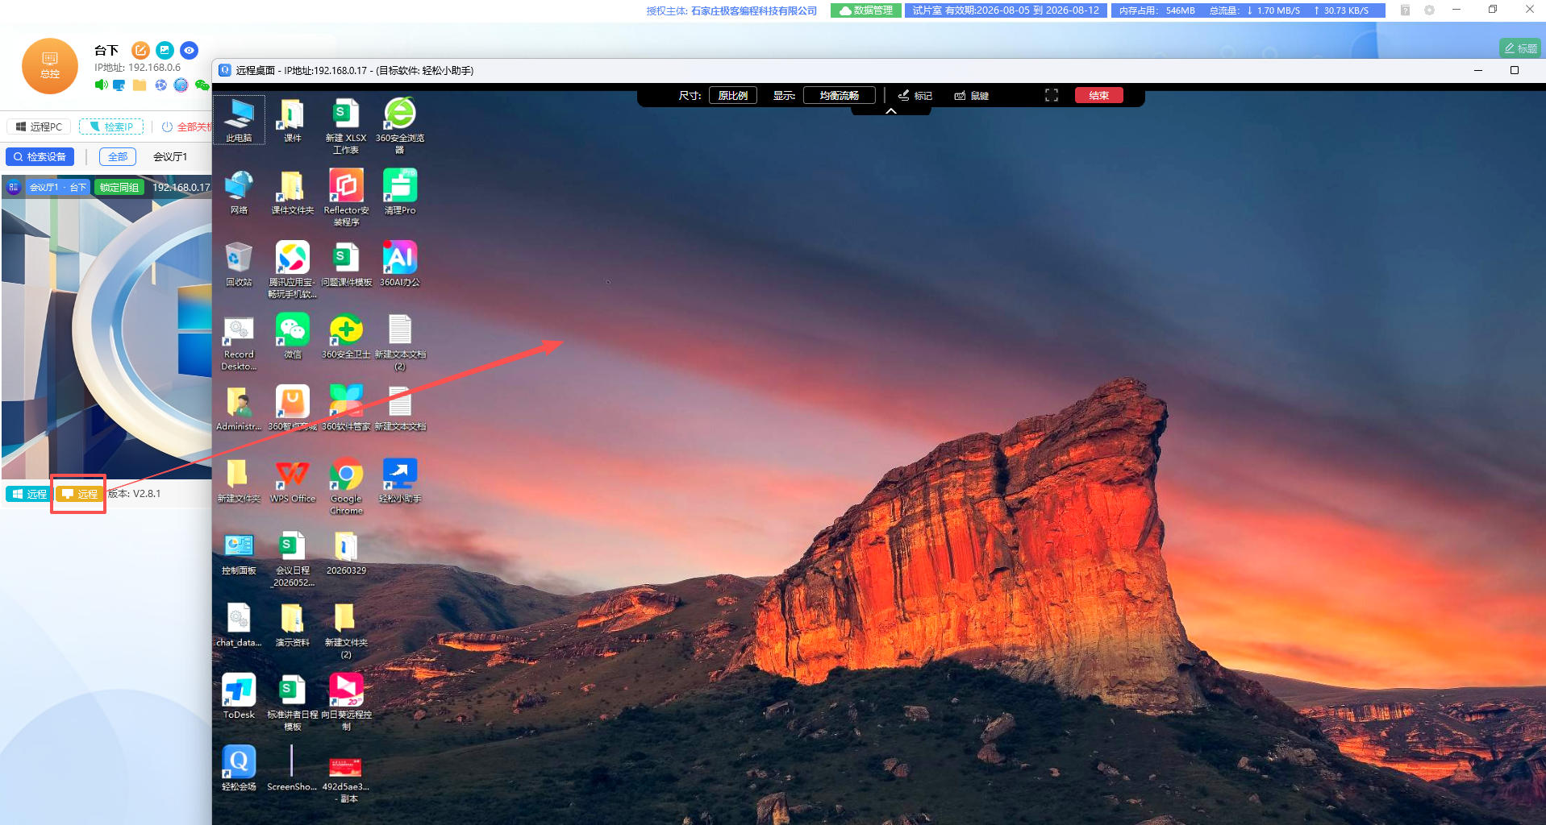
Task: Click the 新建 XLSX 工作表 file icon
Action: tap(346, 126)
